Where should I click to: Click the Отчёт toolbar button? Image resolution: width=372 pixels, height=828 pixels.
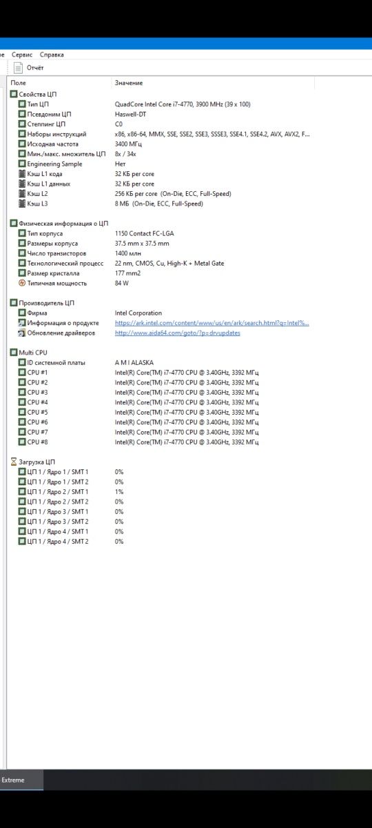[x=29, y=68]
